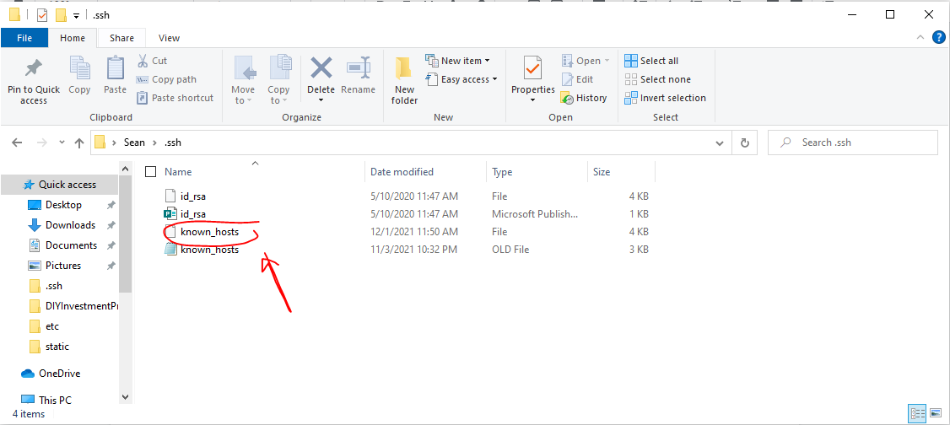
Task: Open Properties from the ribbon
Action: coord(533,78)
